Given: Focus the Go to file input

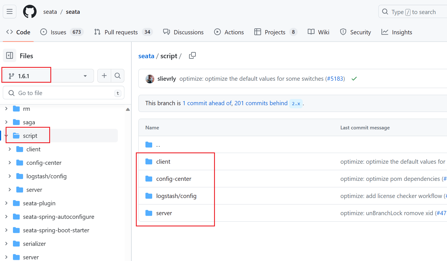Looking at the screenshot, I should point(64,93).
